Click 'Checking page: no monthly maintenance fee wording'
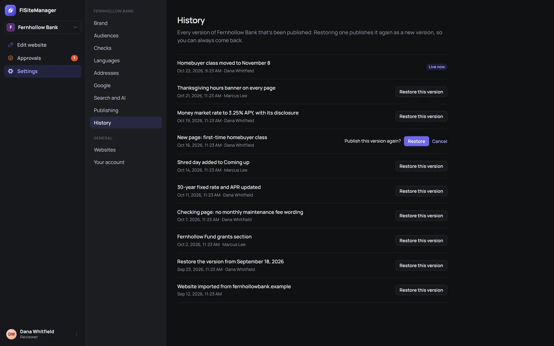Viewport: 554px width, 346px height. coord(240,212)
